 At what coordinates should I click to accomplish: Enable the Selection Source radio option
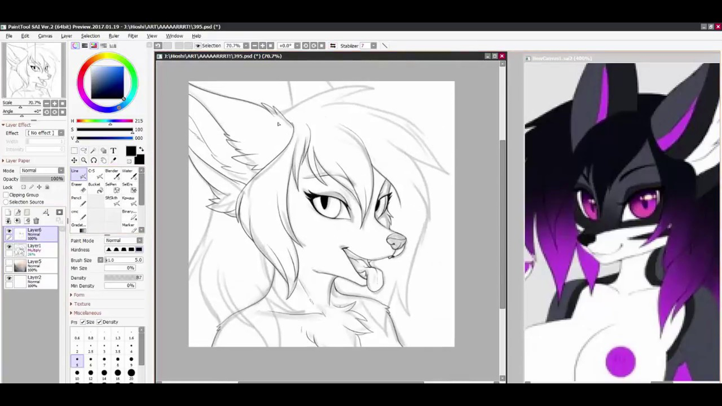(x=6, y=202)
